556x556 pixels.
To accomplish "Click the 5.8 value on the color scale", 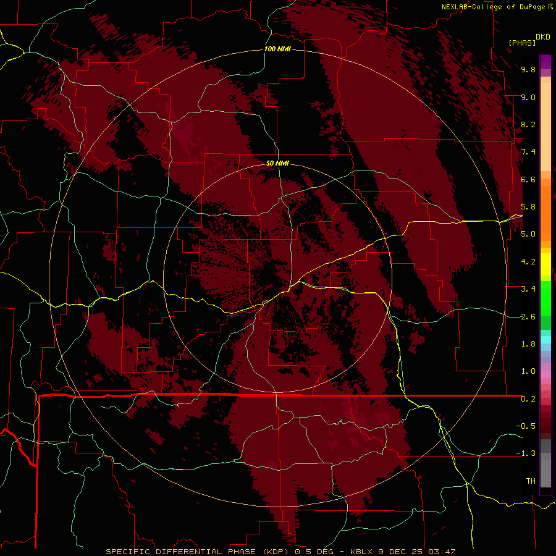I will pyautogui.click(x=528, y=207).
